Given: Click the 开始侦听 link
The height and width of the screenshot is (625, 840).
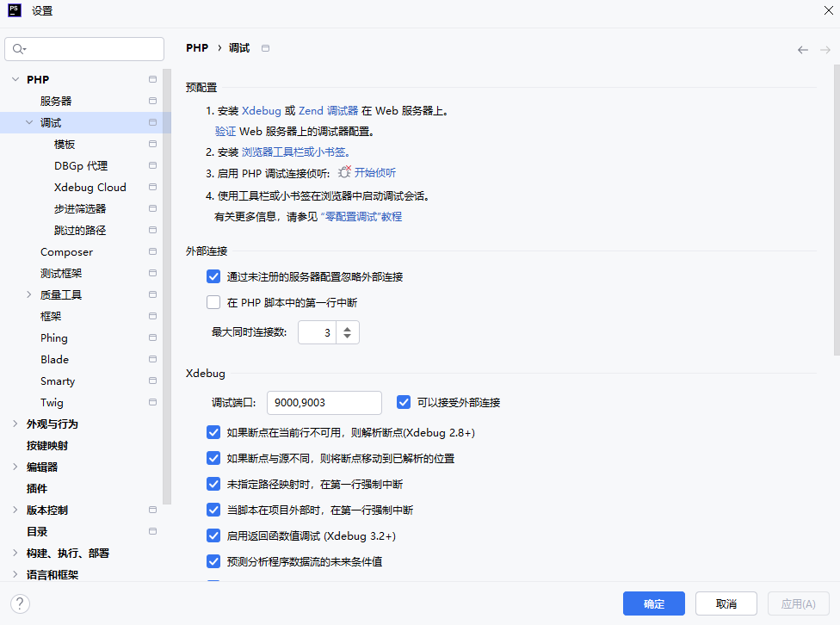Looking at the screenshot, I should pyautogui.click(x=375, y=172).
